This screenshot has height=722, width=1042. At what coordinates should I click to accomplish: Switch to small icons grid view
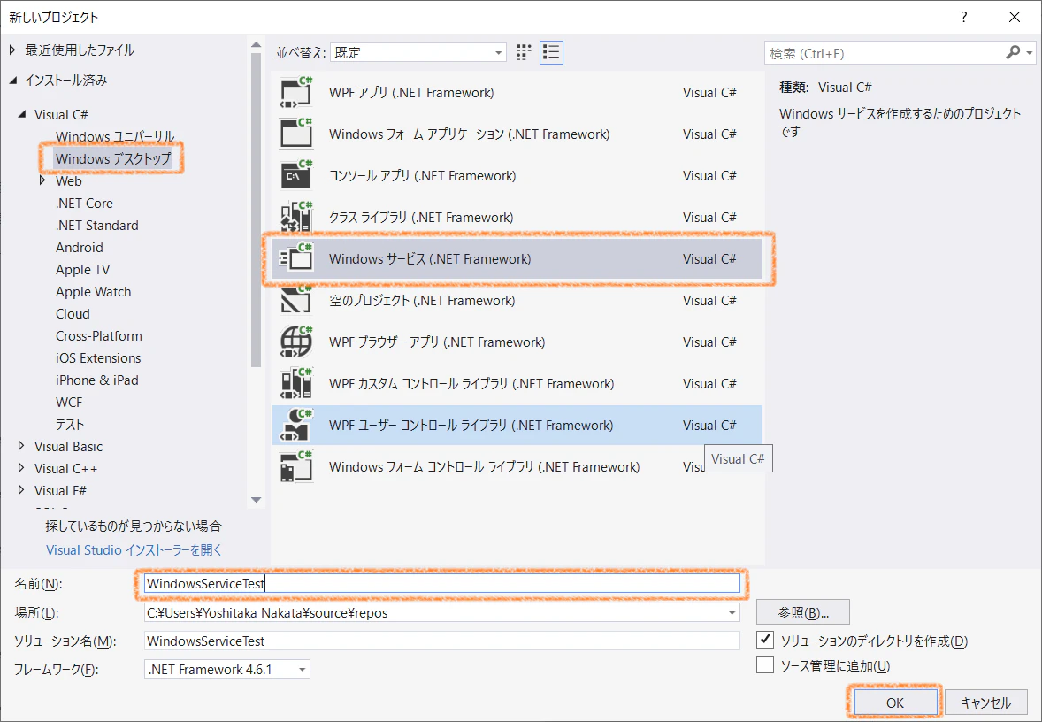[x=524, y=52]
